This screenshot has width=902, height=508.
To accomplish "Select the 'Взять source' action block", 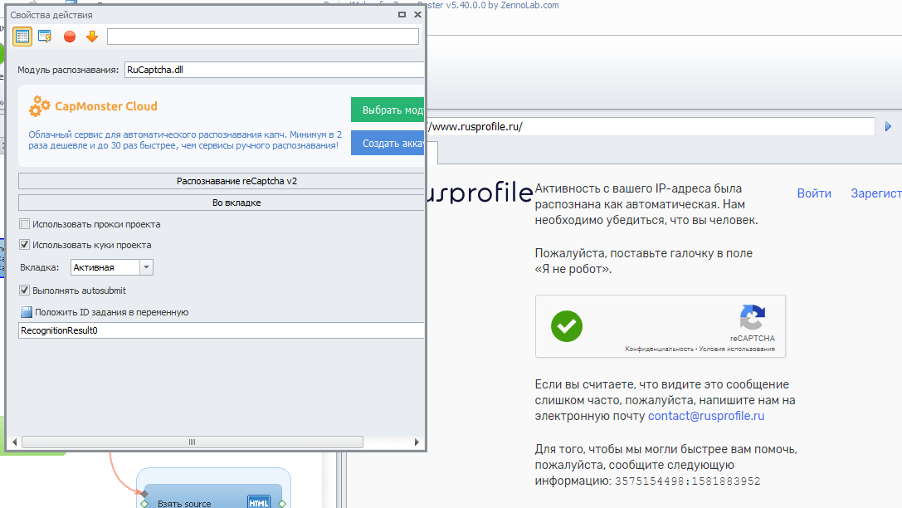I will tap(212, 496).
